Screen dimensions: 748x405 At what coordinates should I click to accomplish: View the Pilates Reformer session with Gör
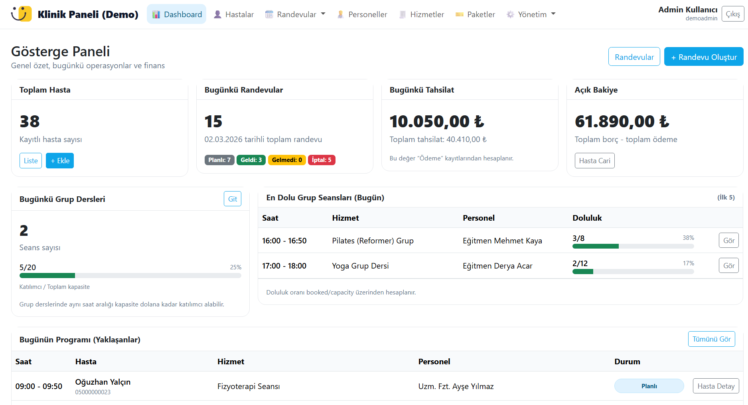(728, 241)
